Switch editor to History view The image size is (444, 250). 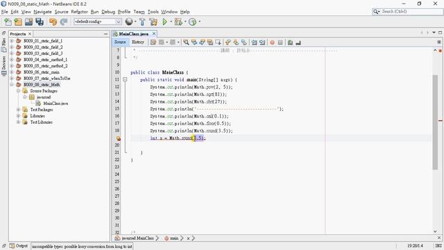tap(138, 42)
